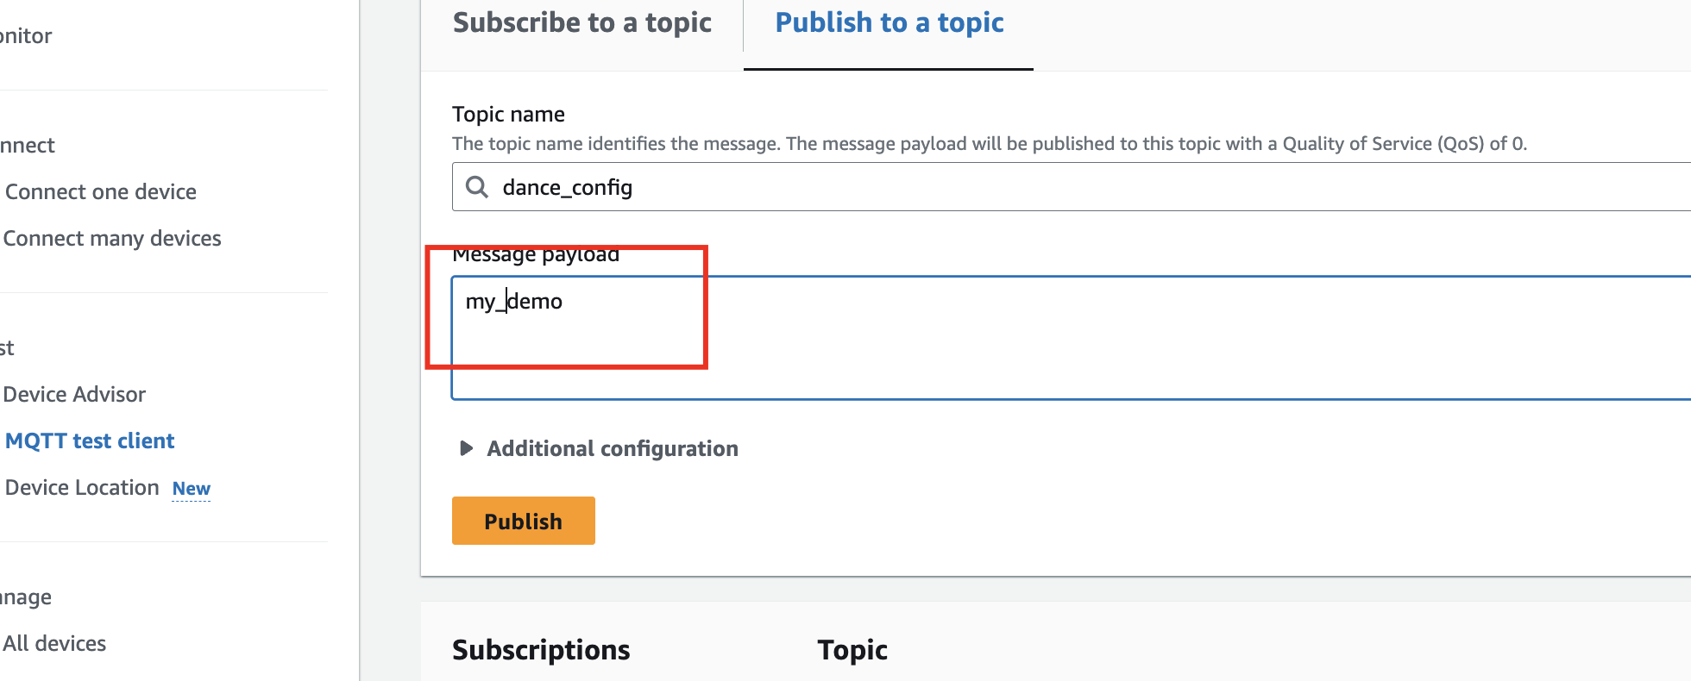Open the Monitor sidebar item
Image resolution: width=1691 pixels, height=681 pixels.
pos(26,35)
